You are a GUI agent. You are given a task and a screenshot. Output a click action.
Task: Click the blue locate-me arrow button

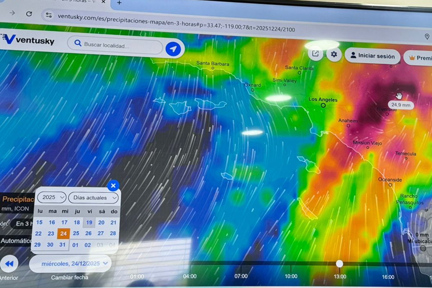pyautogui.click(x=173, y=49)
